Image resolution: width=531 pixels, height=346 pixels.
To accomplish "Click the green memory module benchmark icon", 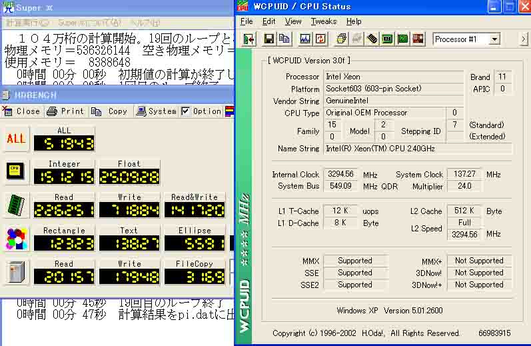I will (16, 205).
